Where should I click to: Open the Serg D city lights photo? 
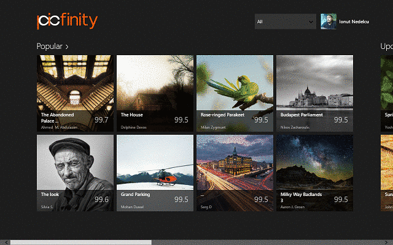(235, 173)
